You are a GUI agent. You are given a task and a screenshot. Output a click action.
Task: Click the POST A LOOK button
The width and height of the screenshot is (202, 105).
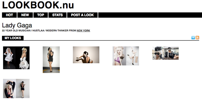click(x=82, y=15)
